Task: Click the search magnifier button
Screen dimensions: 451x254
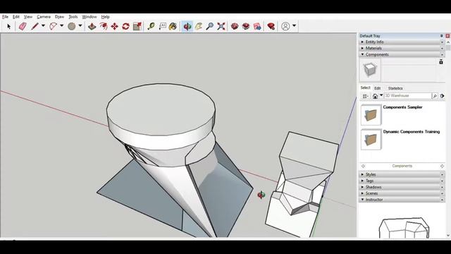Action: click(x=435, y=96)
